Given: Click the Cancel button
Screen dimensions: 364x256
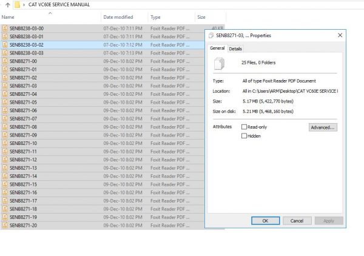Looking at the screenshot, I should click(x=297, y=221).
